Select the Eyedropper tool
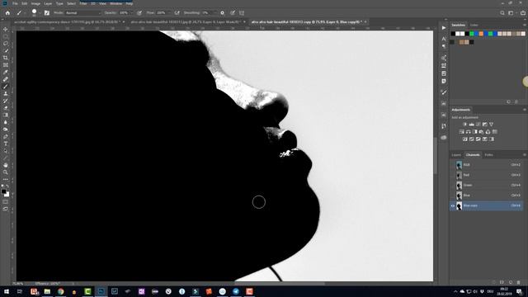Image resolution: width=528 pixels, height=297 pixels. [x=6, y=72]
